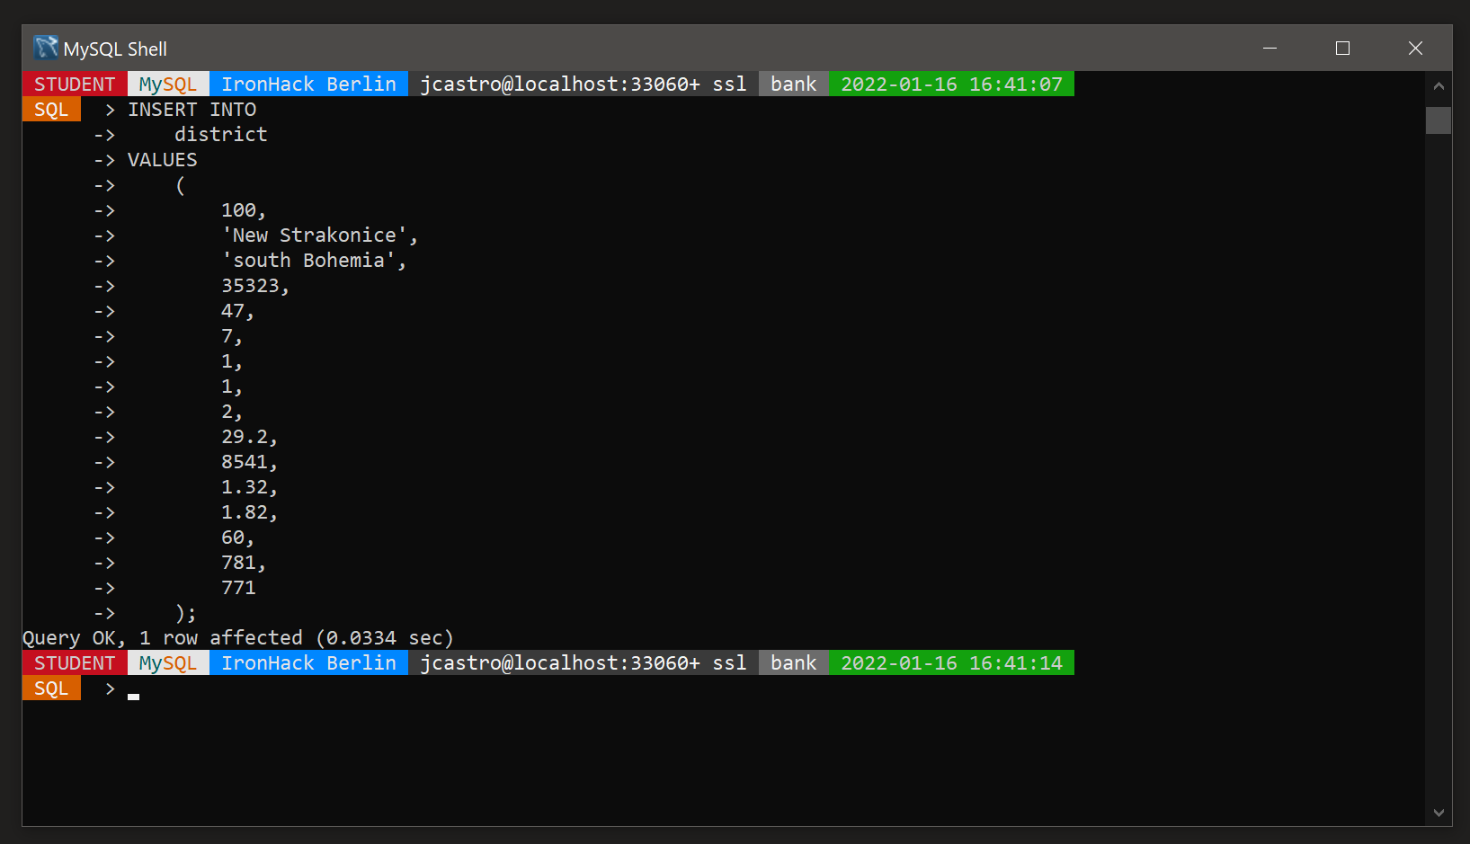
Task: Click the orange SQL mode indicator
Action: coord(50,109)
